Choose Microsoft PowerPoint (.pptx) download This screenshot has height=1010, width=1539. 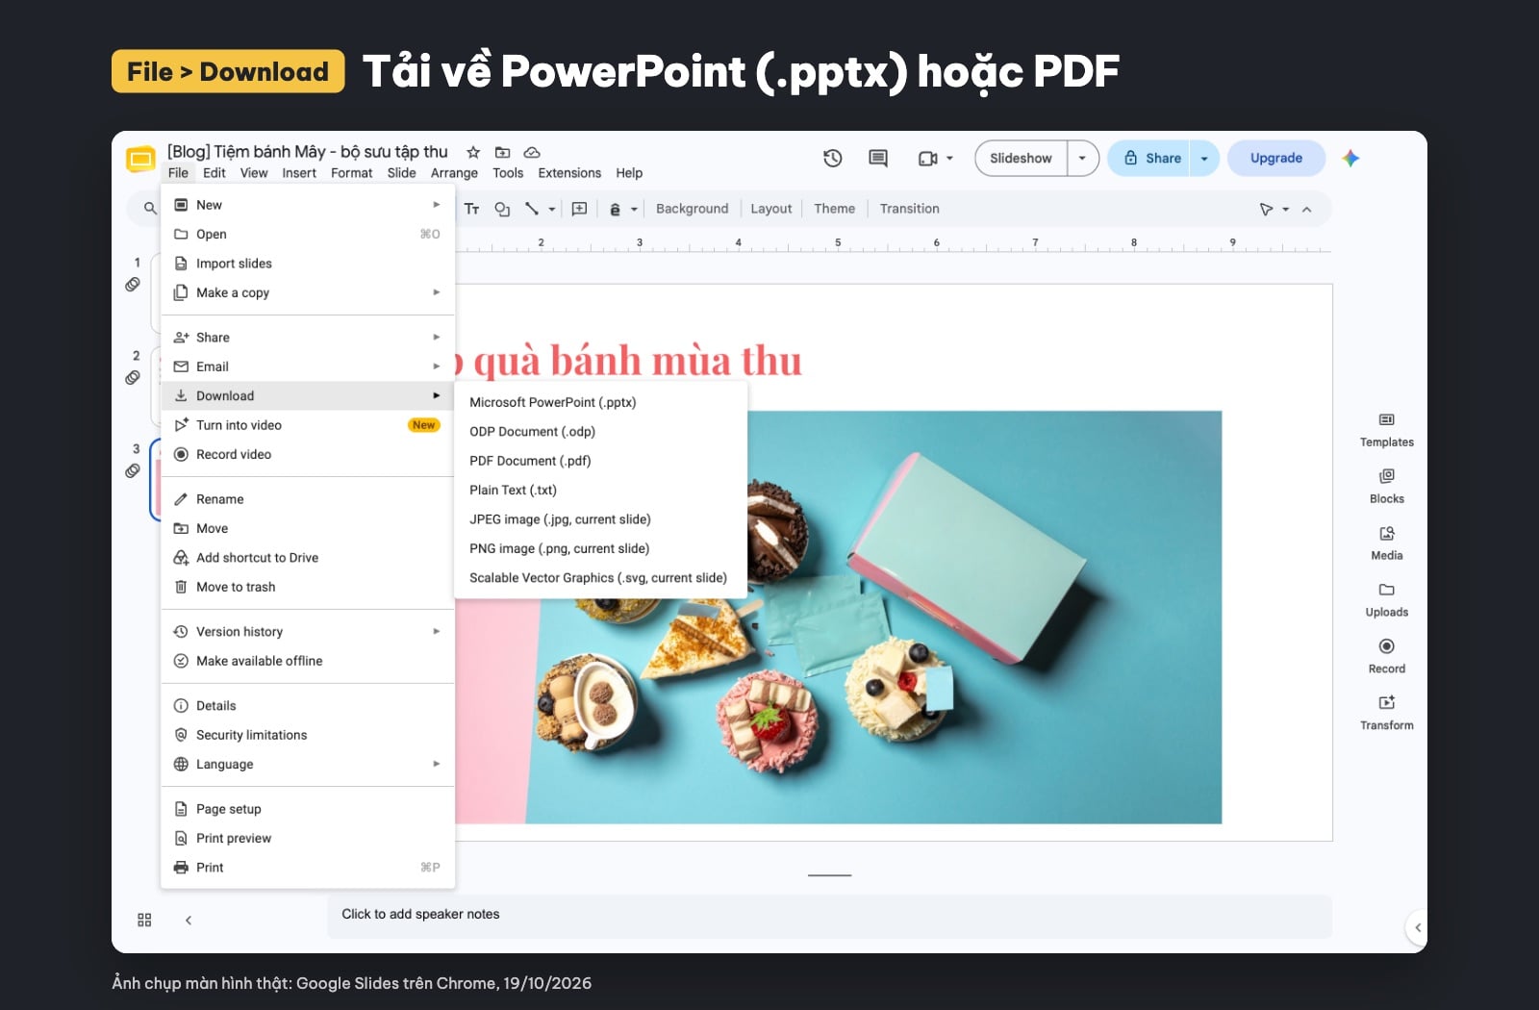(x=600, y=402)
